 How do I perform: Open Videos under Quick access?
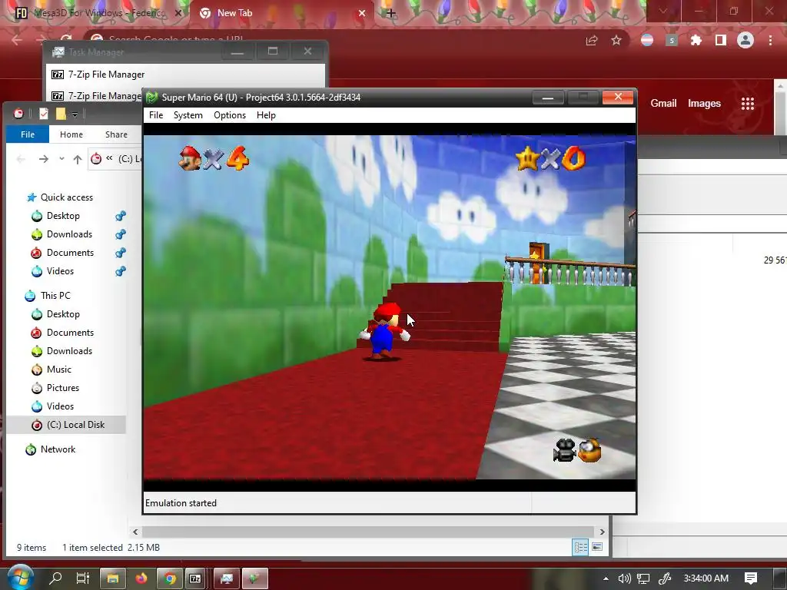point(60,271)
